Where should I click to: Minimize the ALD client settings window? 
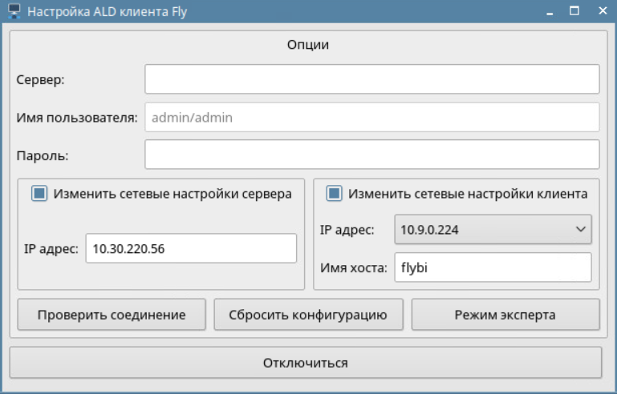(x=550, y=12)
